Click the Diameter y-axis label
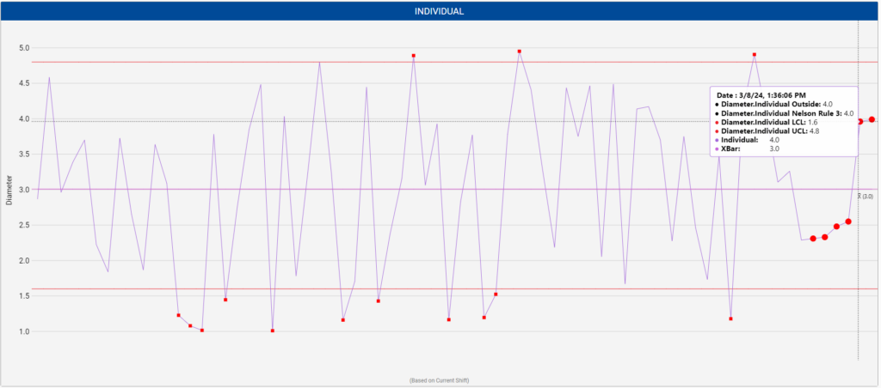881x388 pixels. click(9, 189)
